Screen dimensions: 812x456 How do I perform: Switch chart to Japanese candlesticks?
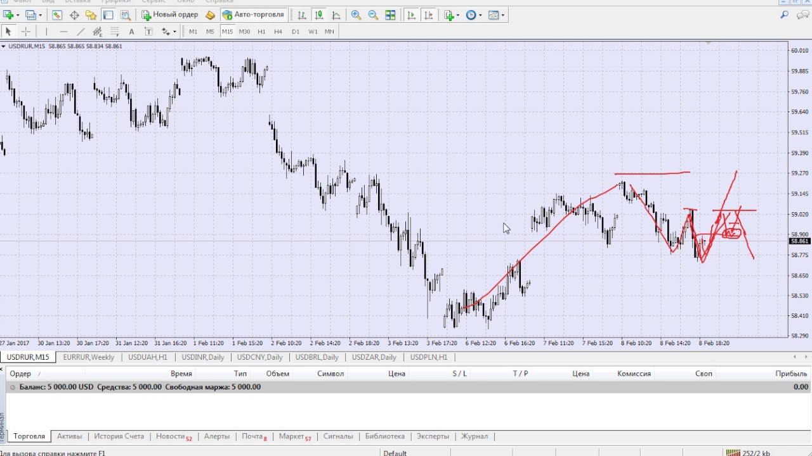pyautogui.click(x=319, y=15)
